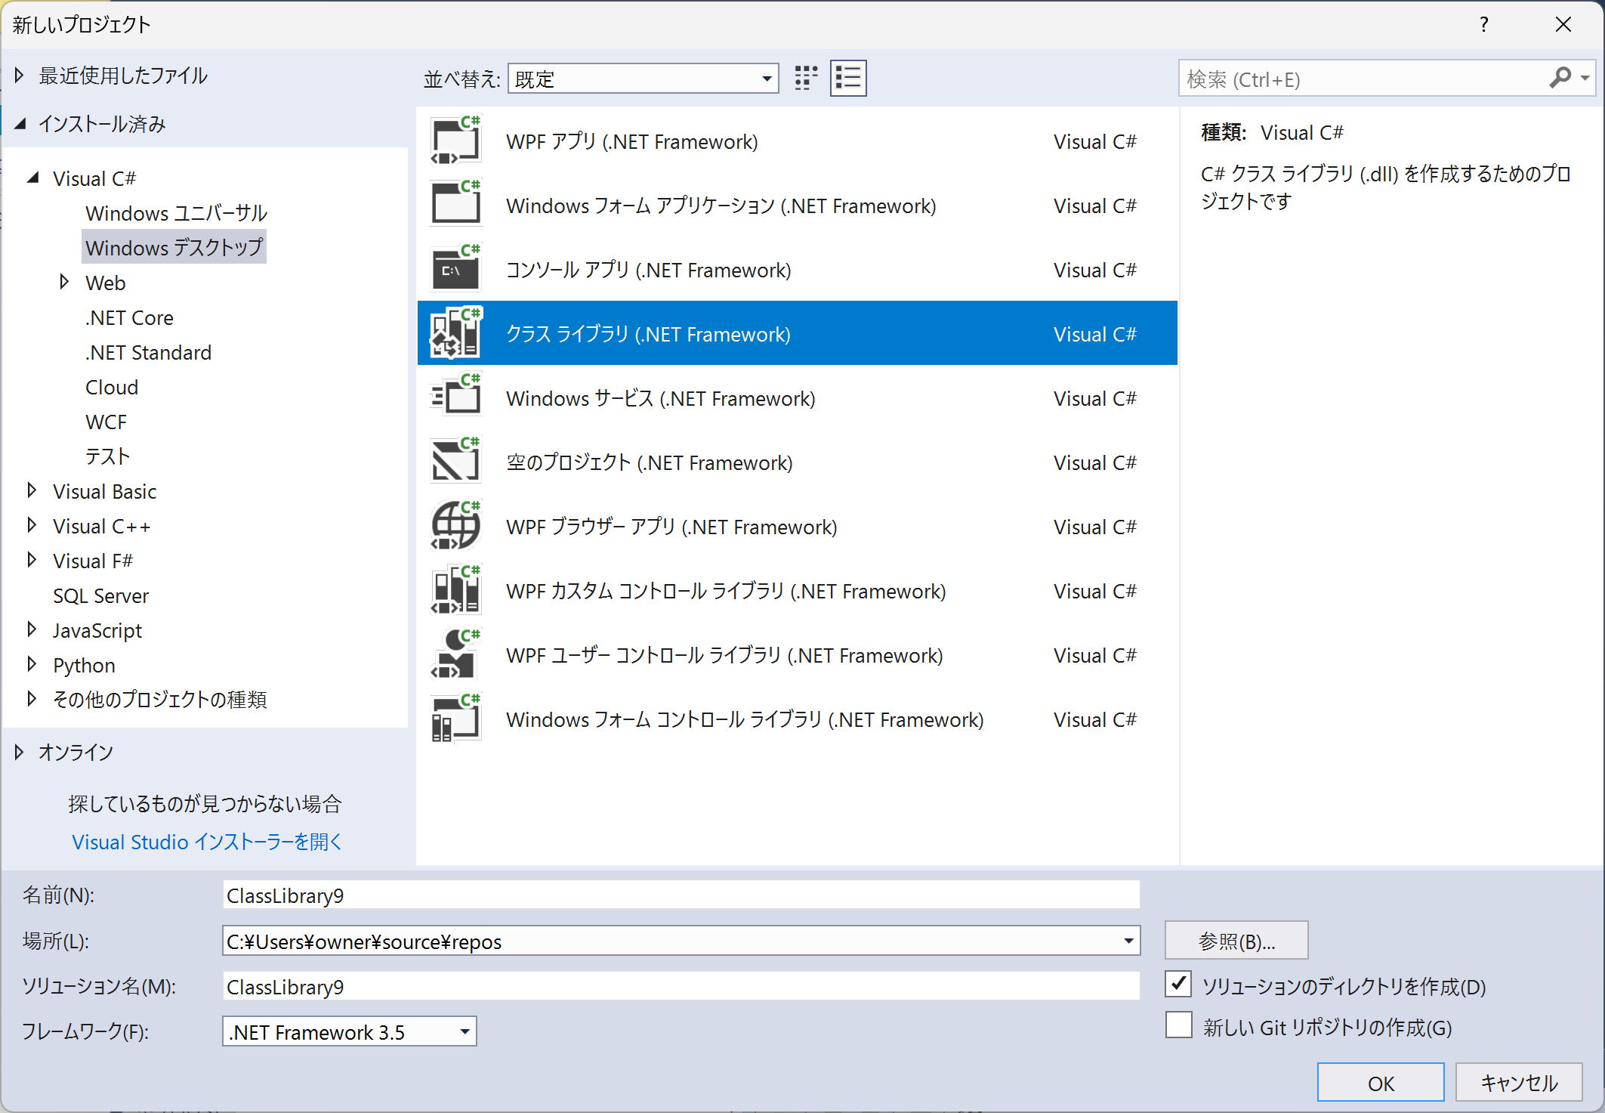Select 空のプロジェクト (.NET Framework) row text

pos(650,462)
